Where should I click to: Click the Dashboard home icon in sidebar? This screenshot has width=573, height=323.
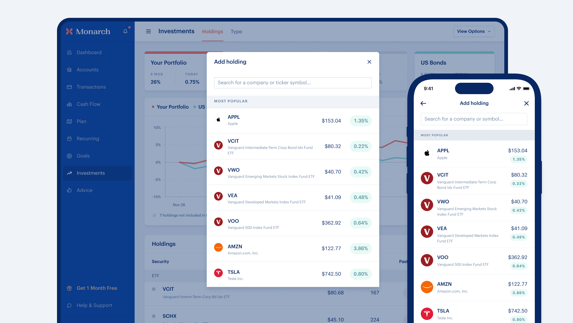coord(69,53)
